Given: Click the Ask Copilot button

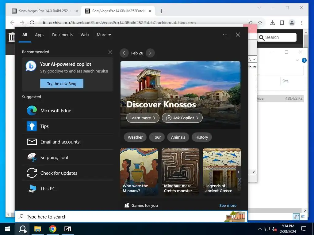Looking at the screenshot, I should [x=182, y=118].
